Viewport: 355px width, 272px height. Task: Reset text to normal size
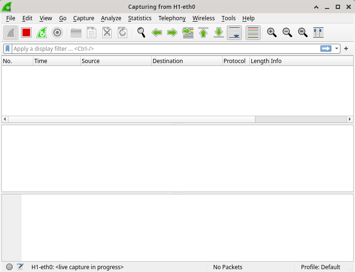coord(303,32)
